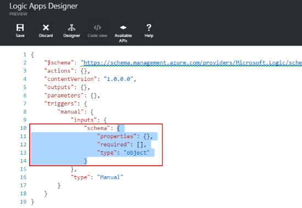Click the "type" key on line 13
The height and width of the screenshot is (208, 302).
(x=107, y=152)
